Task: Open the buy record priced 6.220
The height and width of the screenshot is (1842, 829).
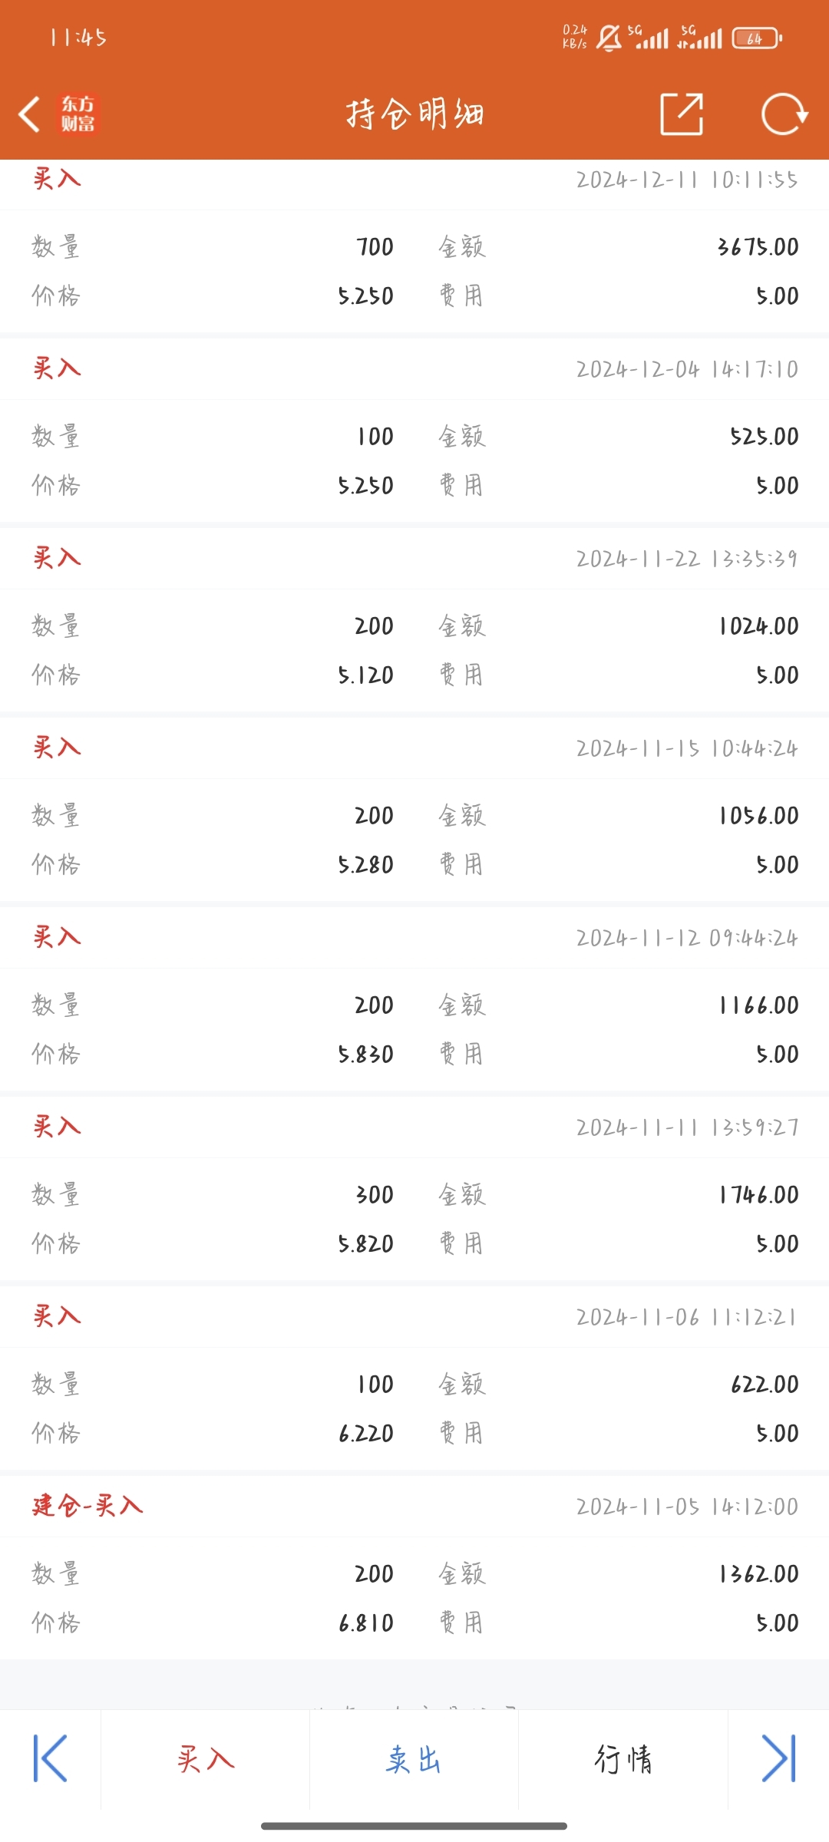Action: tap(414, 1378)
